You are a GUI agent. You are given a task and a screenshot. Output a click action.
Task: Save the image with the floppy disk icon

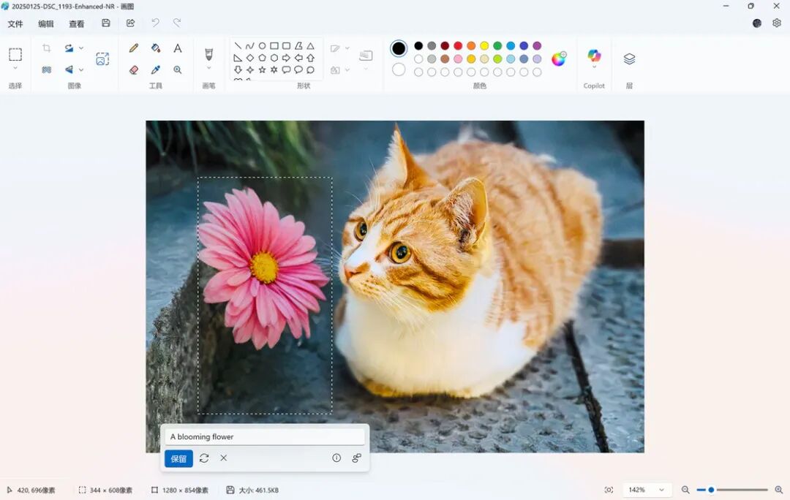pyautogui.click(x=106, y=23)
